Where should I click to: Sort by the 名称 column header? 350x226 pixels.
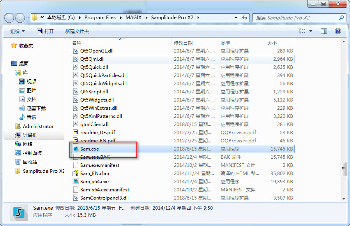(76, 43)
